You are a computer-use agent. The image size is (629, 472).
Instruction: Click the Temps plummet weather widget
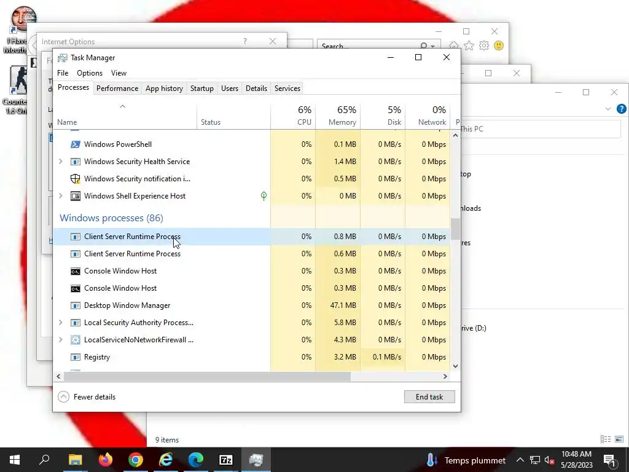[x=466, y=460]
